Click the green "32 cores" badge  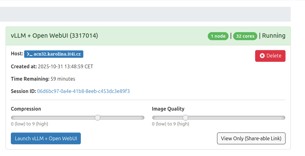(245, 36)
